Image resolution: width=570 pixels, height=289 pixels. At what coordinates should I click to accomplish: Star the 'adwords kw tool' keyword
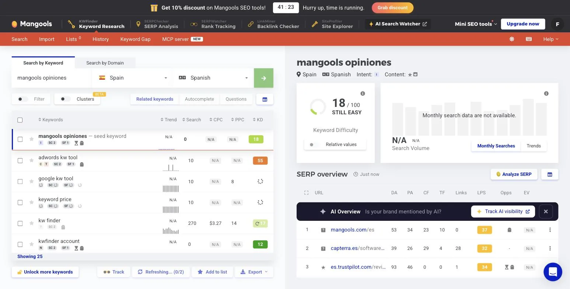tap(32, 160)
